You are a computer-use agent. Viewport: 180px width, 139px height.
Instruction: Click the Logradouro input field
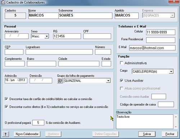tap(59, 52)
